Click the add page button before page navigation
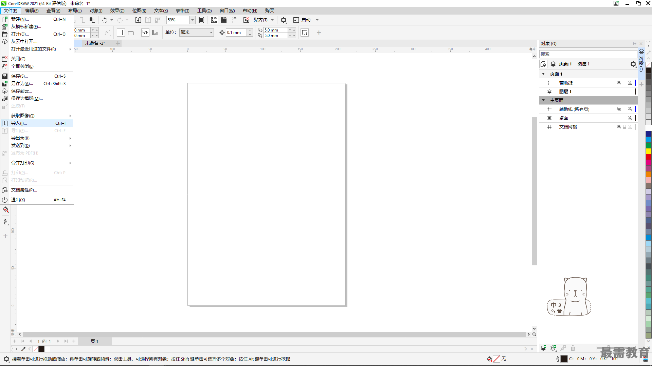Image resolution: width=652 pixels, height=366 pixels. 15,341
